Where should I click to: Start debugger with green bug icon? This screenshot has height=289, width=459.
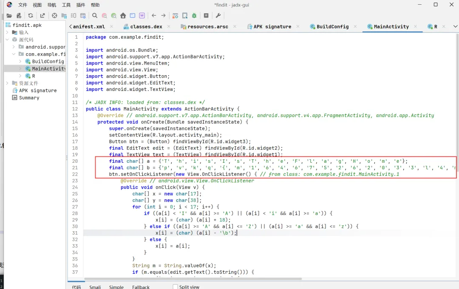pos(194,16)
